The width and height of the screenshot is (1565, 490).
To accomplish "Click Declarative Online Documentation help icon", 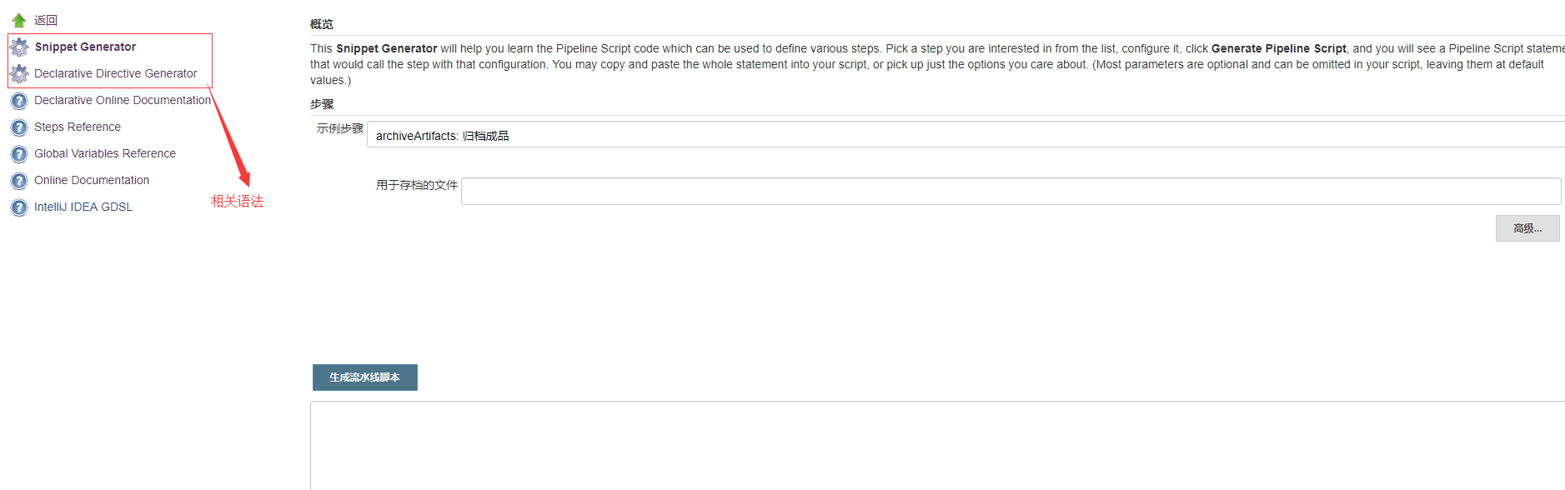I will [x=19, y=101].
